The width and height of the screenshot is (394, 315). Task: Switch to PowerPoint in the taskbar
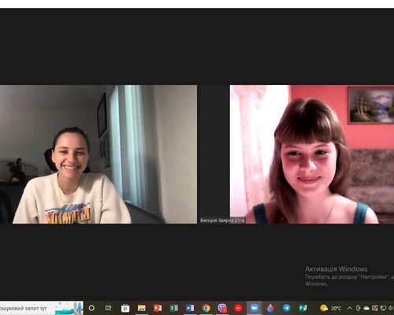(x=158, y=308)
